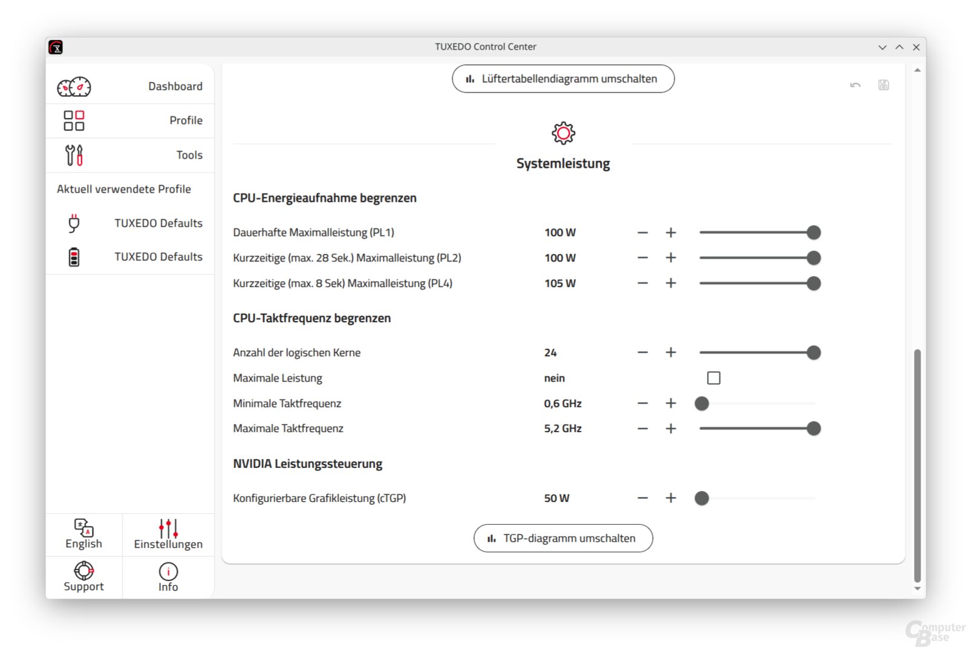Enable the Maximale Leistung checkbox
The image size is (972, 653).
click(714, 378)
